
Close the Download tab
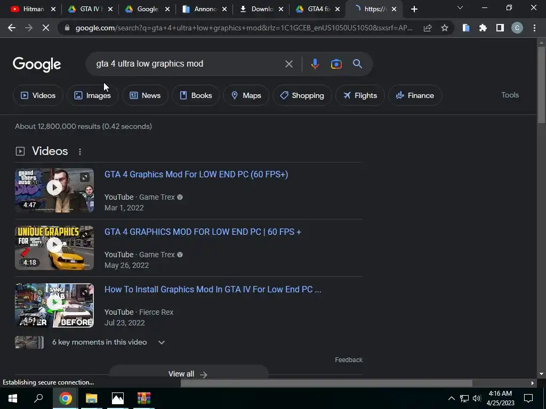[x=281, y=10]
